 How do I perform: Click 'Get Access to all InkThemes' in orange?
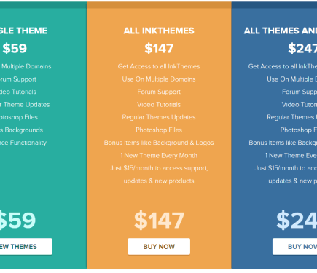click(x=159, y=66)
